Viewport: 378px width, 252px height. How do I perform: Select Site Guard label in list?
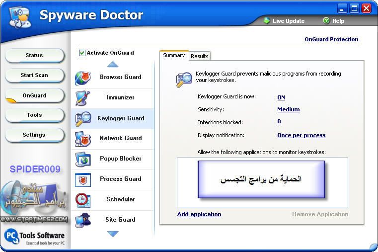(x=120, y=220)
